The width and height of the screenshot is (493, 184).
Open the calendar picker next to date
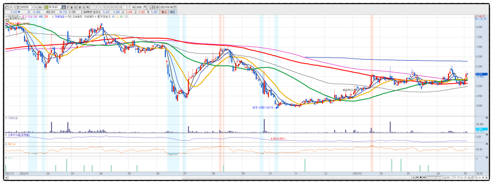click(x=175, y=7)
